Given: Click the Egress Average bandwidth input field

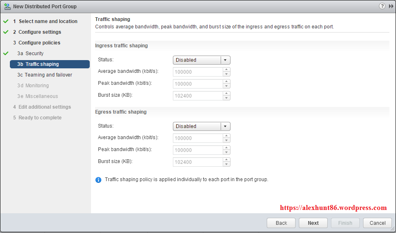Looking at the screenshot, I should (198, 138).
